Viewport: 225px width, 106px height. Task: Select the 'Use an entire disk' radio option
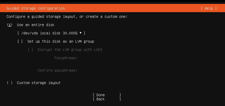pyautogui.click(x=10, y=25)
